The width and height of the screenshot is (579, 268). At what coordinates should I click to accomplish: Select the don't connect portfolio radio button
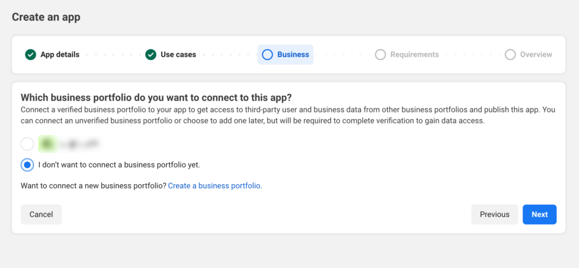[27, 165]
